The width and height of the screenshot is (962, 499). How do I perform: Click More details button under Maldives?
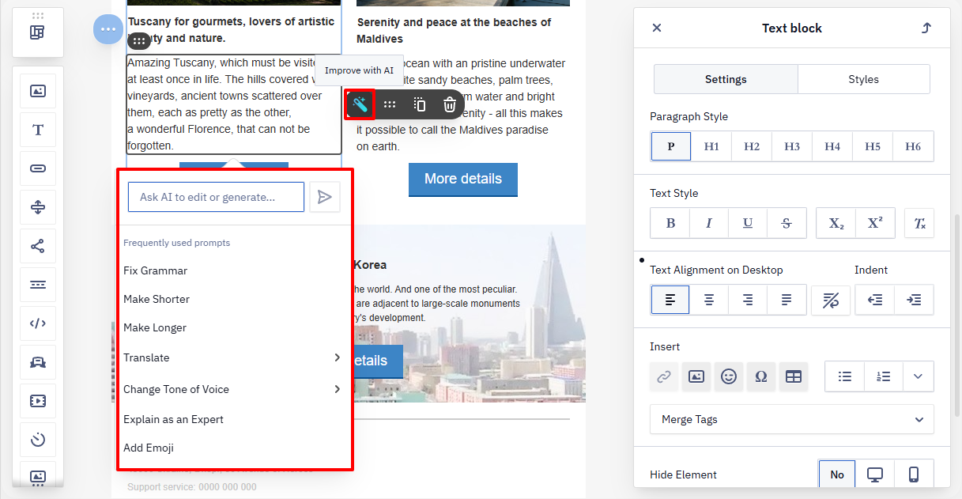pyautogui.click(x=463, y=179)
